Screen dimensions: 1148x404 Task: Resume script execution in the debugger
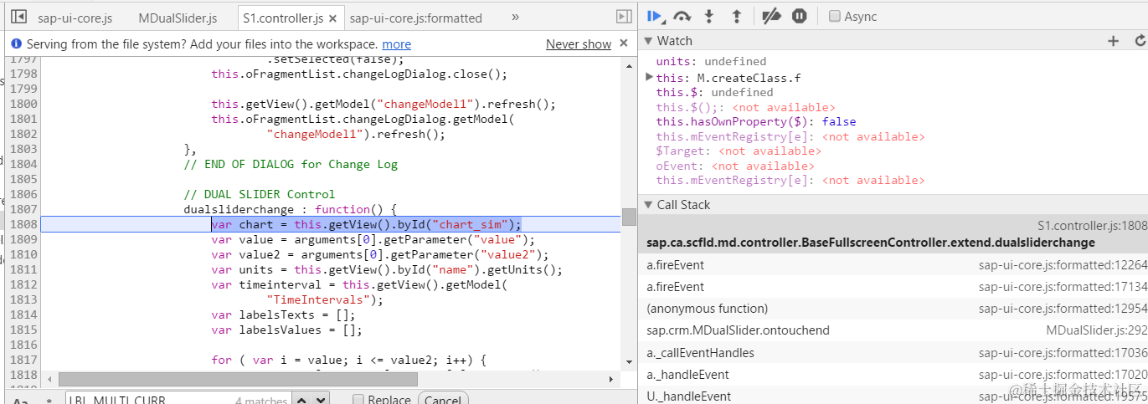tap(656, 16)
